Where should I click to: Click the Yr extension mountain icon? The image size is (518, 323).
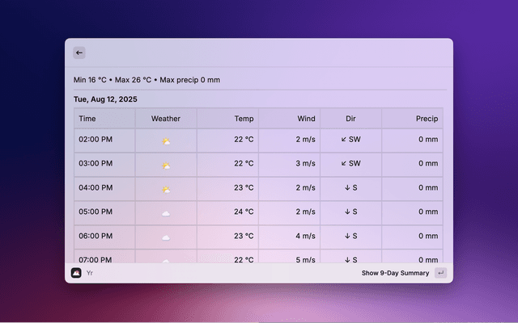coord(76,273)
